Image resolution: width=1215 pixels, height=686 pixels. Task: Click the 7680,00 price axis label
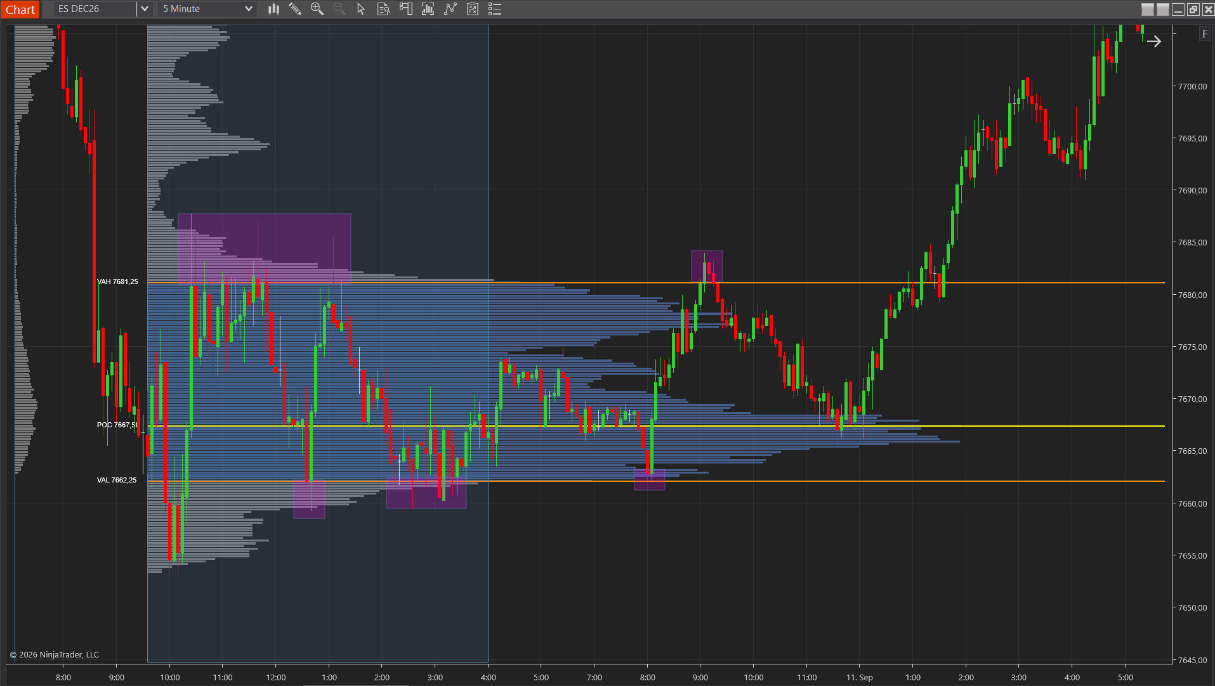(x=1193, y=295)
